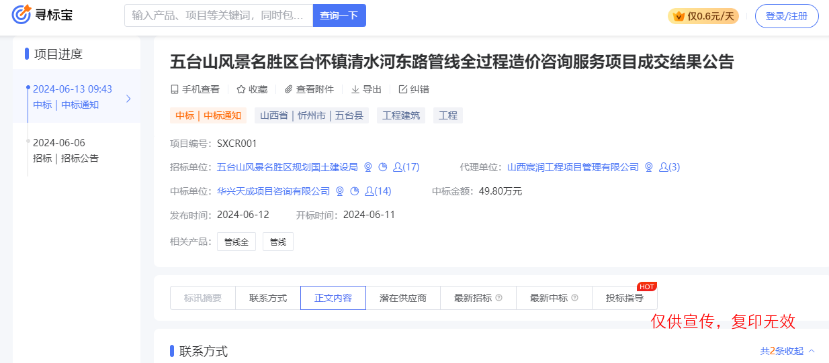Click pie chart icon beside 华兴天成项目咨询有限公司
The width and height of the screenshot is (829, 363).
(x=355, y=191)
